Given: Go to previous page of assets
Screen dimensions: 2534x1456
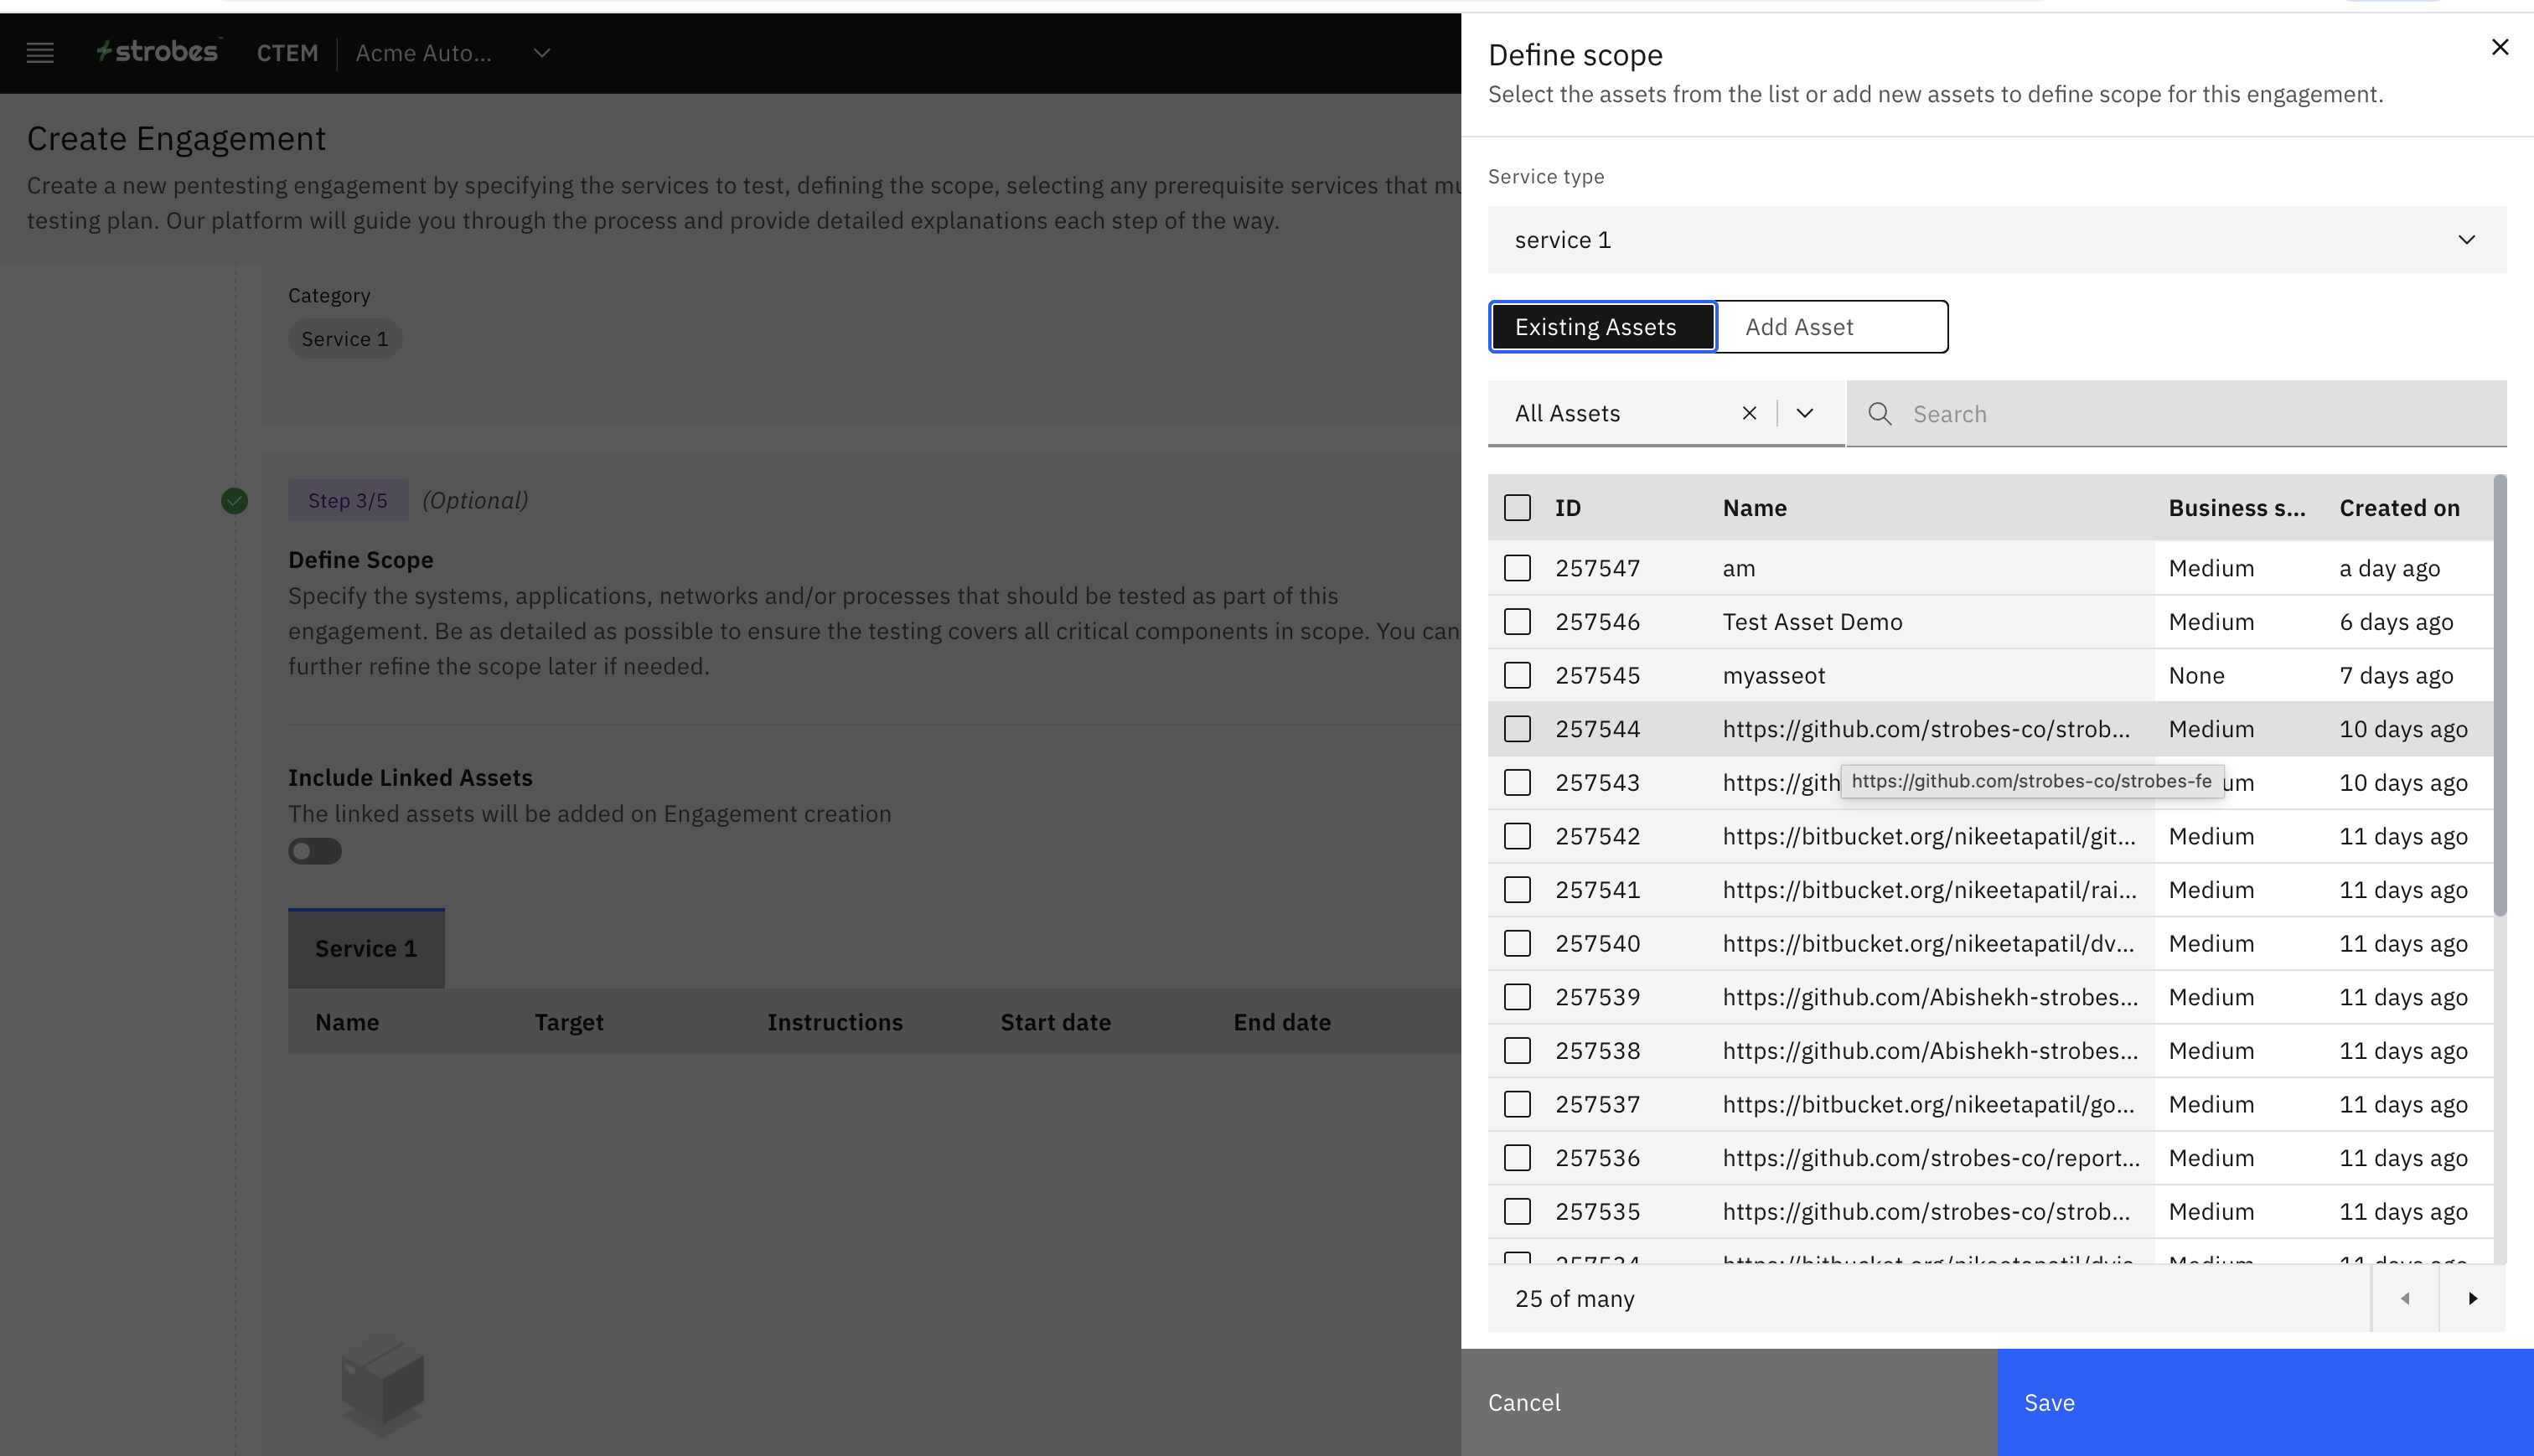Looking at the screenshot, I should coord(2405,1298).
